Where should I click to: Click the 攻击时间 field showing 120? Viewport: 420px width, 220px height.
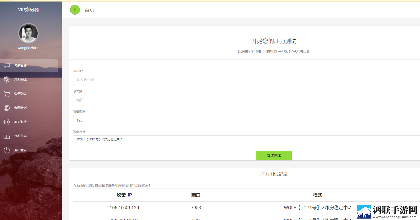click(247, 120)
